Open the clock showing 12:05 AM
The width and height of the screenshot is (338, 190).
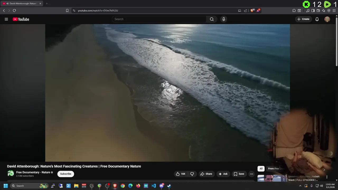(x=330, y=186)
